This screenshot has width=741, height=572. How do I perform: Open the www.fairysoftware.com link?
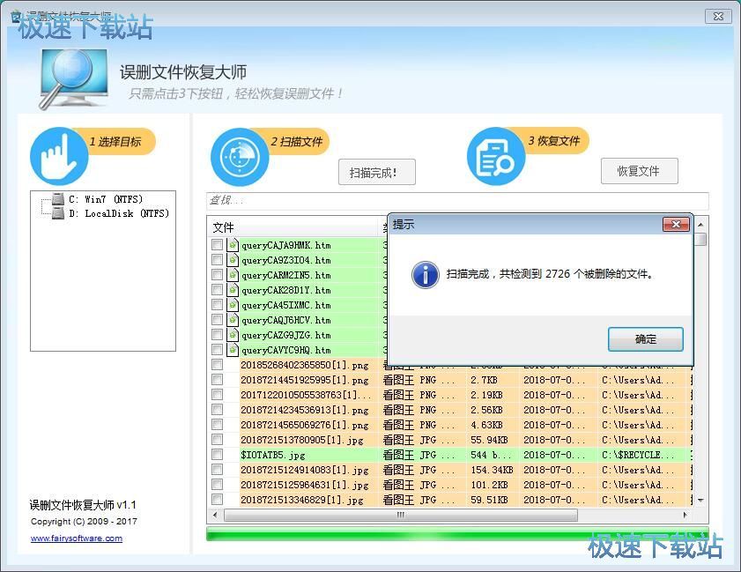77,539
